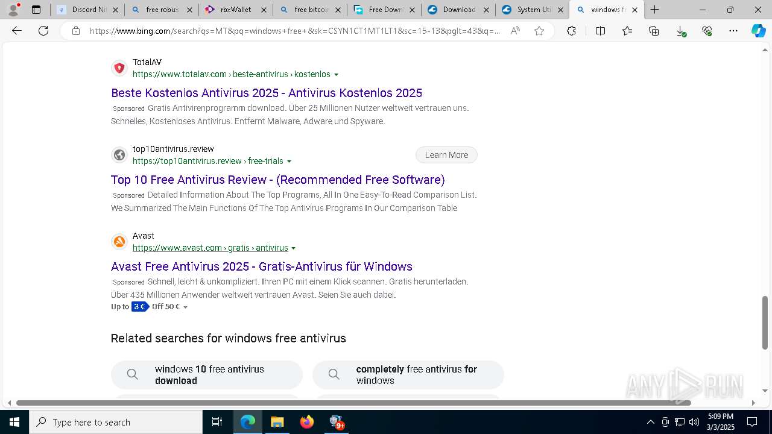The image size is (772, 434).
Task: Open the totalav.com URL link
Action: tap(232, 74)
